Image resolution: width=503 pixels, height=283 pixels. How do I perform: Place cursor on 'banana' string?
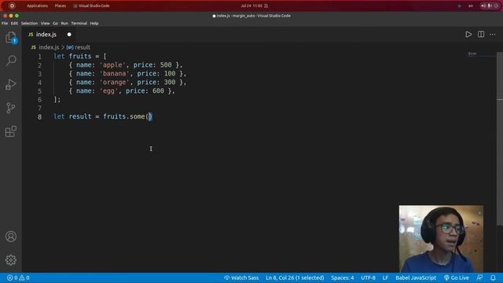pyautogui.click(x=115, y=73)
